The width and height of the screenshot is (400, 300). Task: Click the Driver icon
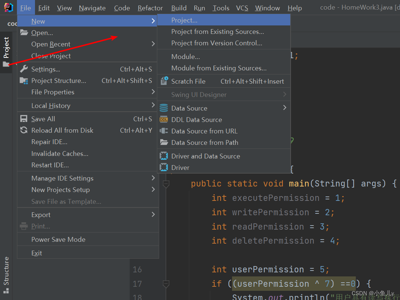coord(164,167)
